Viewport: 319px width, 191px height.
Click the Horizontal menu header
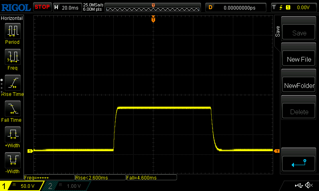pyautogui.click(x=12, y=18)
